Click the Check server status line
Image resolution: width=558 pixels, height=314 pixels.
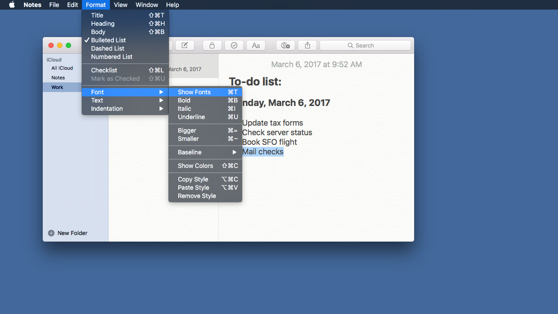(277, 133)
